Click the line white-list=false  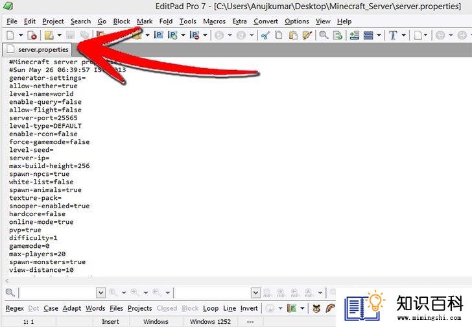[41, 182]
